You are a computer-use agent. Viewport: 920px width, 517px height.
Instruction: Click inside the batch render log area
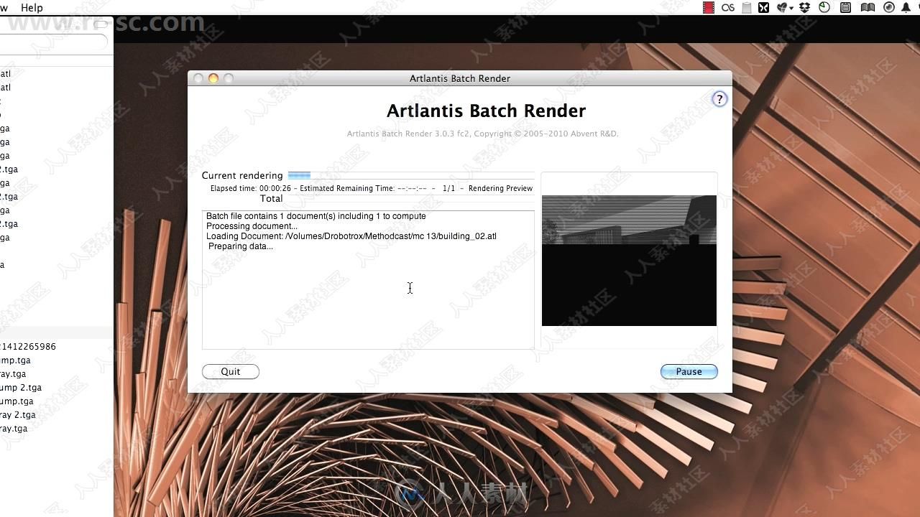(368, 280)
